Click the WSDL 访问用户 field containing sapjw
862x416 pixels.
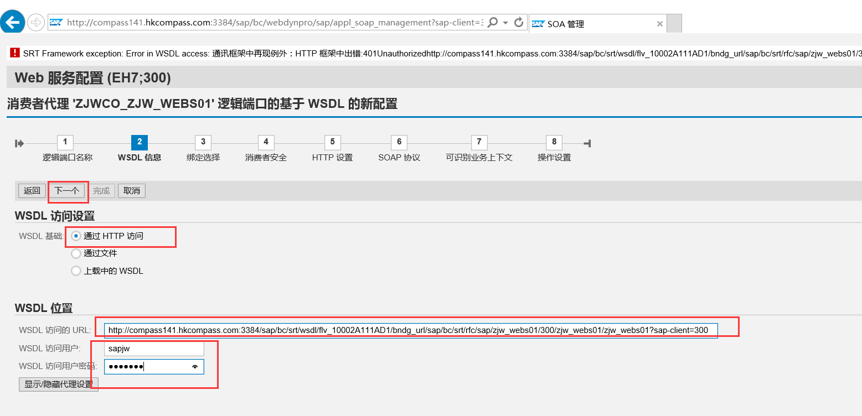[x=154, y=349]
